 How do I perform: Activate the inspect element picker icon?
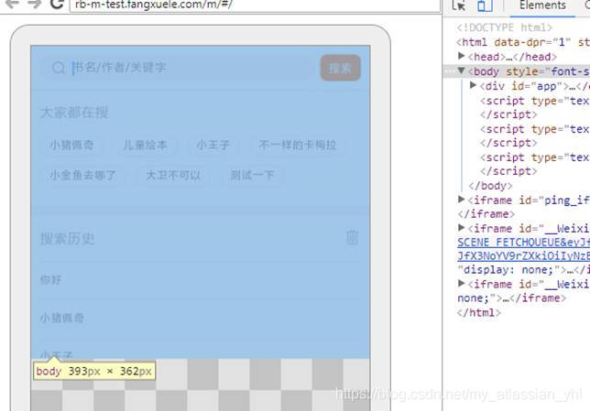point(459,5)
